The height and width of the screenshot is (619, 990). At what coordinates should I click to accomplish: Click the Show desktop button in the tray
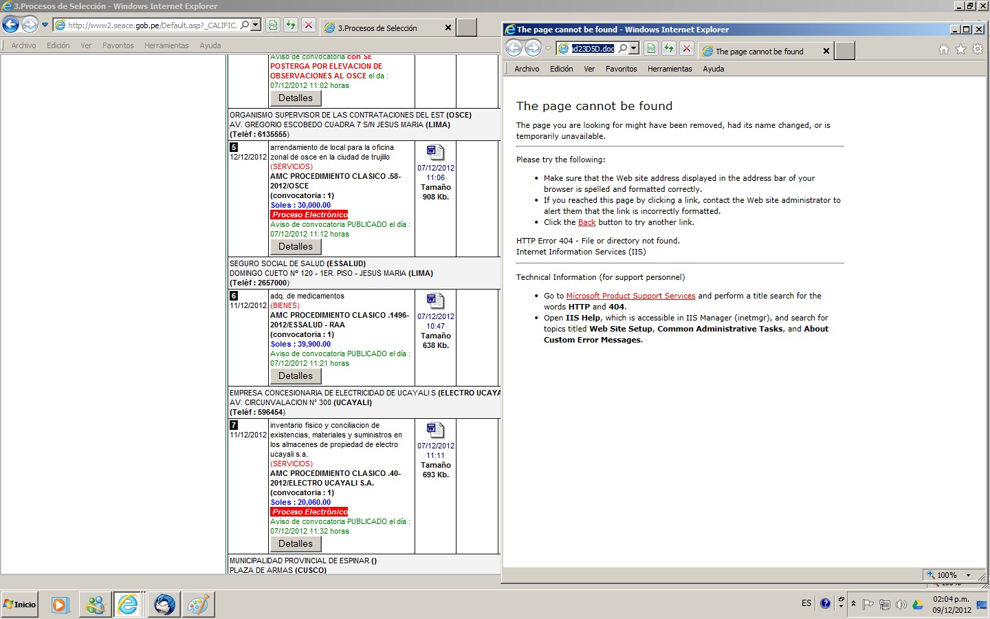point(982,605)
